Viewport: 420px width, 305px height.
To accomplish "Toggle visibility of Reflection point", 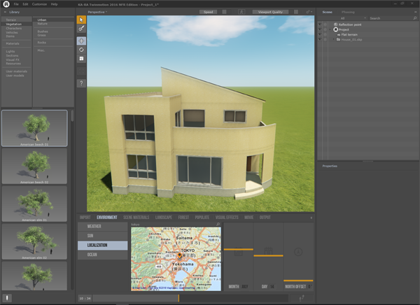I will 320,24.
